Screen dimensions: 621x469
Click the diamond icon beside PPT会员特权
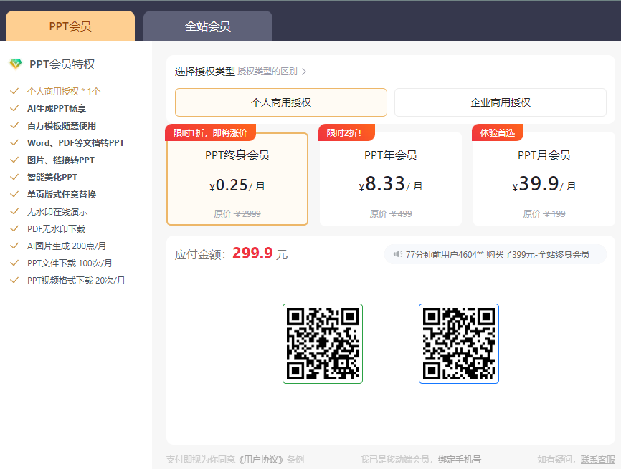point(16,64)
